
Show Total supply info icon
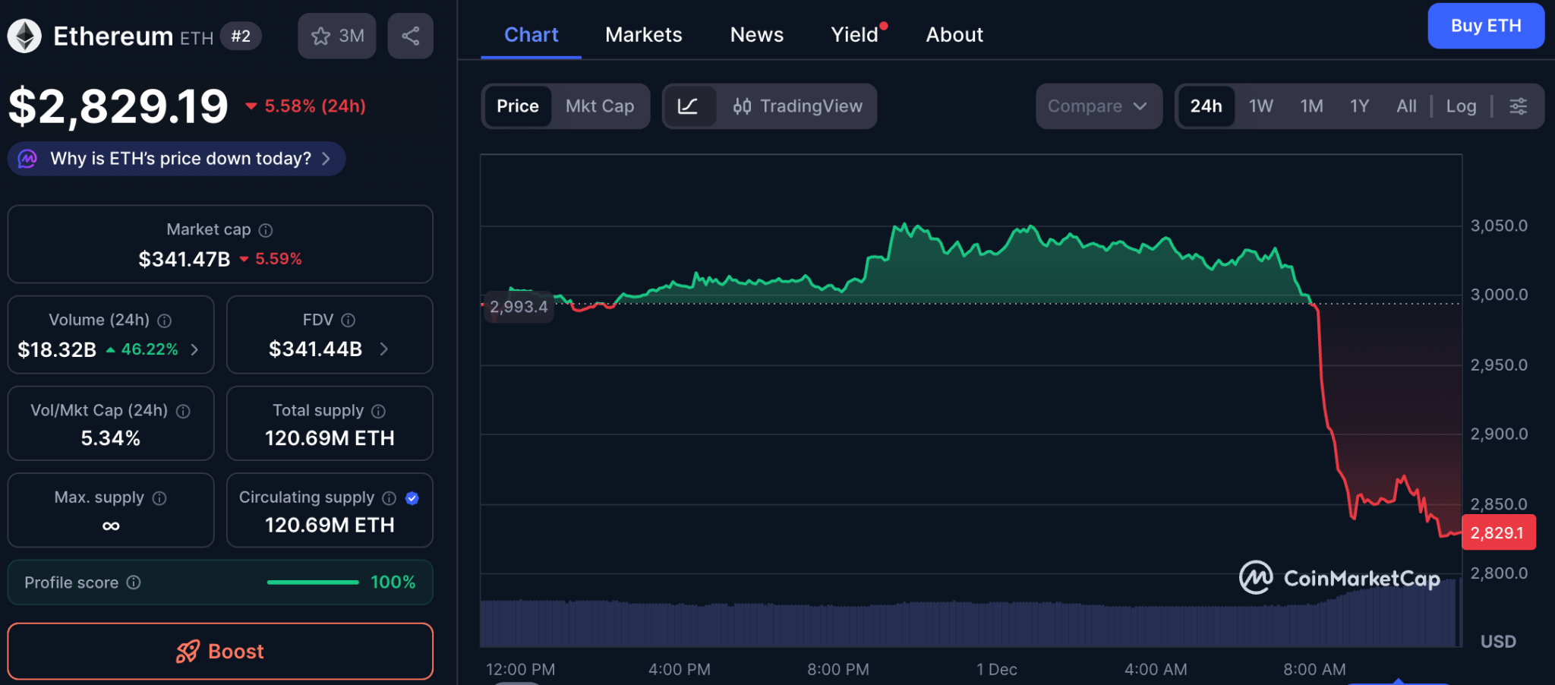coord(378,411)
